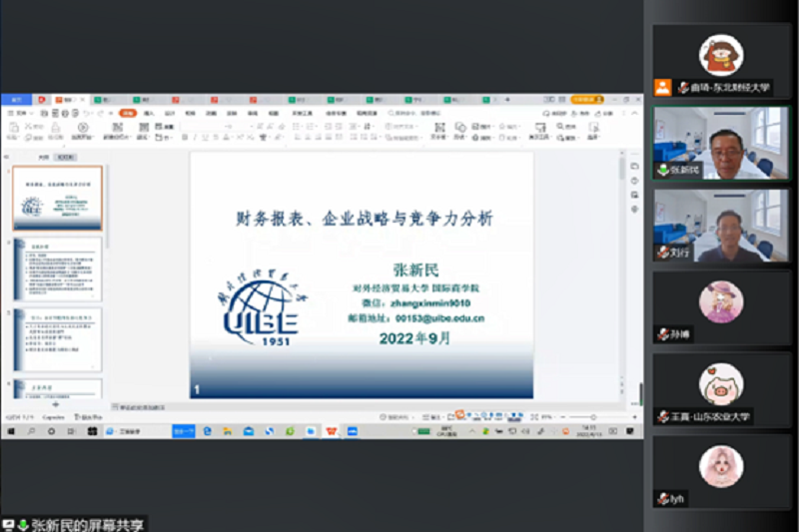Switch to the 大纲 outline pane tab
799x532 pixels.
click(x=44, y=157)
